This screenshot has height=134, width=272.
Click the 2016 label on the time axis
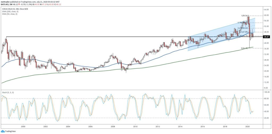(x=203, y=127)
